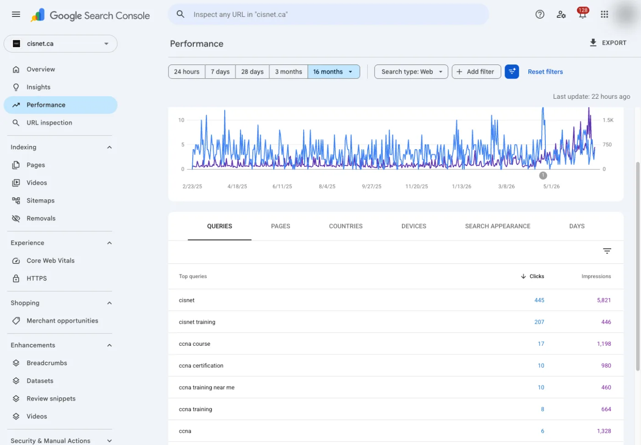Click the Merchant opportunities tag icon
The height and width of the screenshot is (445, 641).
tap(16, 321)
